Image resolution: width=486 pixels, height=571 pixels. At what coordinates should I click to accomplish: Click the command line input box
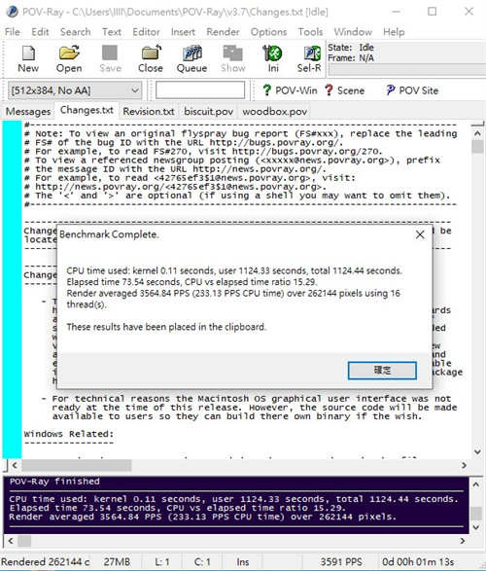tap(200, 89)
